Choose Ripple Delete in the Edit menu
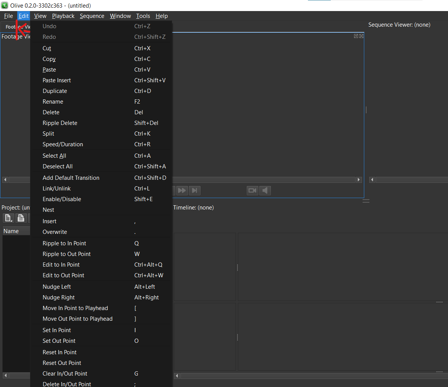Screen dimensions: 448x387 coord(60,123)
